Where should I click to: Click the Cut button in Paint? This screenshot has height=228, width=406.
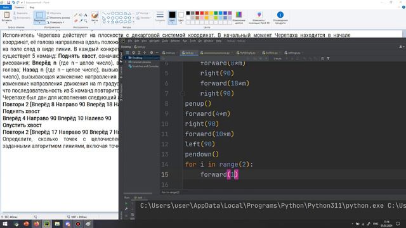click(20, 13)
